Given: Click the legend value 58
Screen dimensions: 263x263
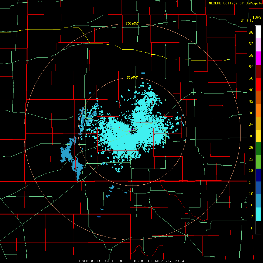Looking at the screenshot, I should [x=251, y=55].
